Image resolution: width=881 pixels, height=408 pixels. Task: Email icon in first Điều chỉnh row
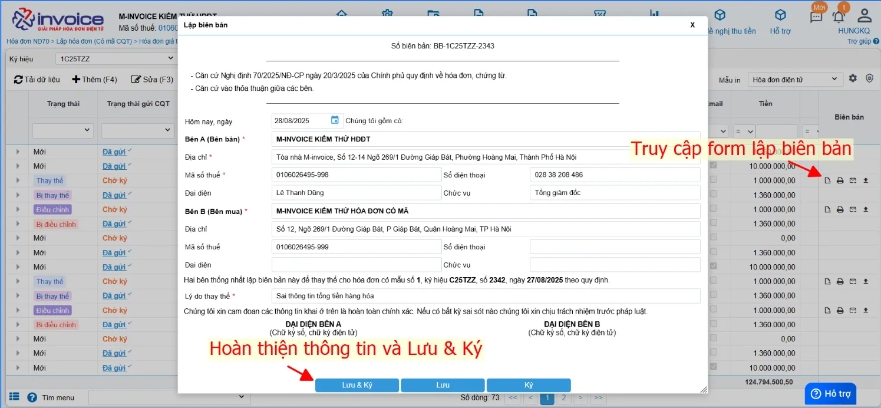click(x=853, y=209)
